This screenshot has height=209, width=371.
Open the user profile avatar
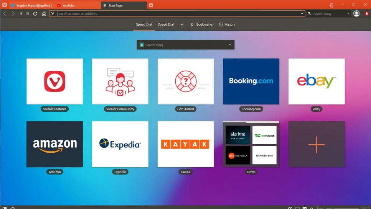tap(356, 14)
